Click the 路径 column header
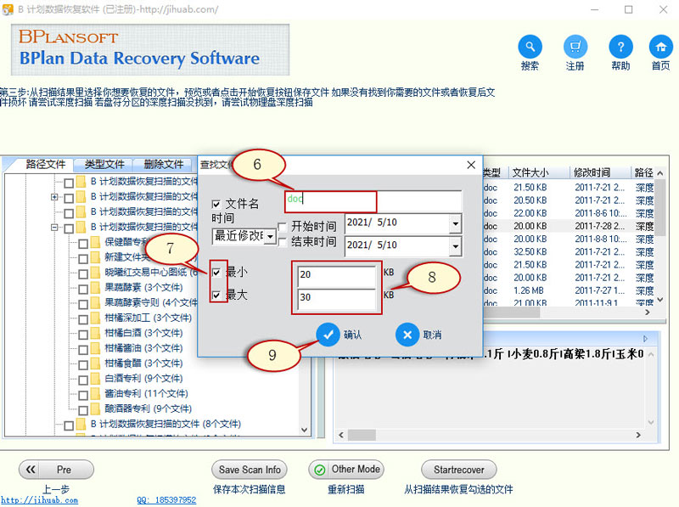Image resolution: width=679 pixels, height=507 pixels. [x=643, y=173]
